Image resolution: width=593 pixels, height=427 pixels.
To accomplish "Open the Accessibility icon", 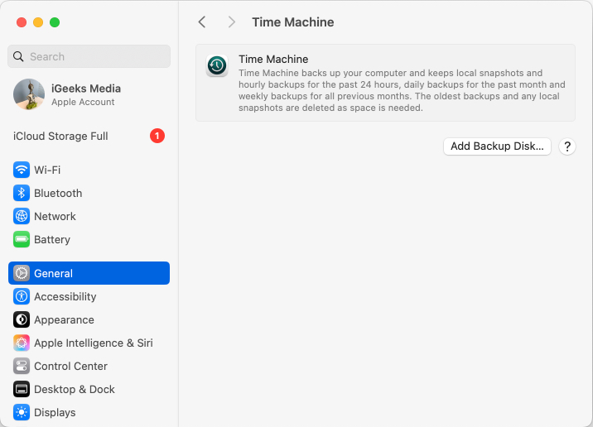I will [x=22, y=296].
